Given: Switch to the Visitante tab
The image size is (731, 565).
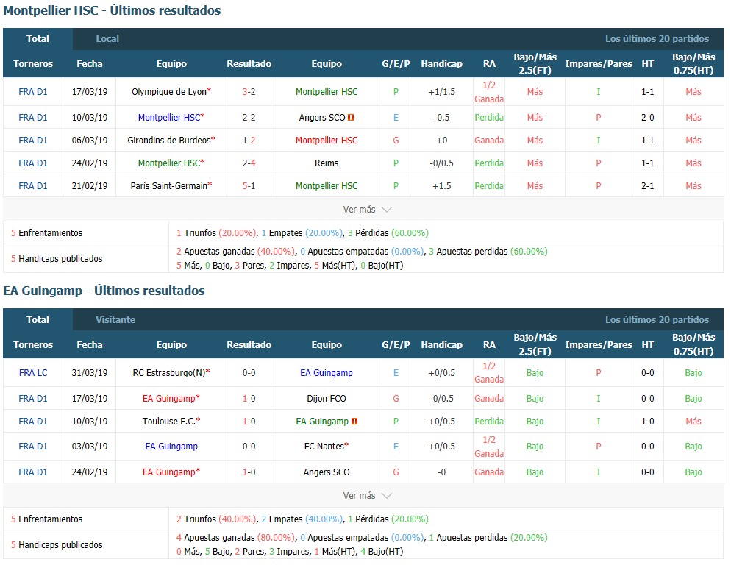Looking at the screenshot, I should pos(115,319).
